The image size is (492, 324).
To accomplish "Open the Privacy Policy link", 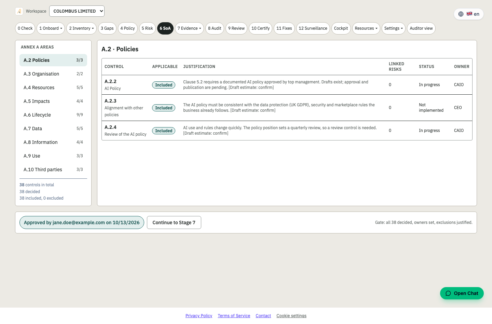I will coord(199,316).
